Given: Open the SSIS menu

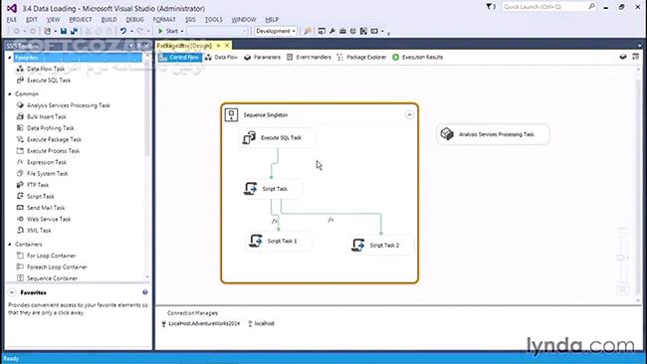Looking at the screenshot, I should tap(190, 19).
